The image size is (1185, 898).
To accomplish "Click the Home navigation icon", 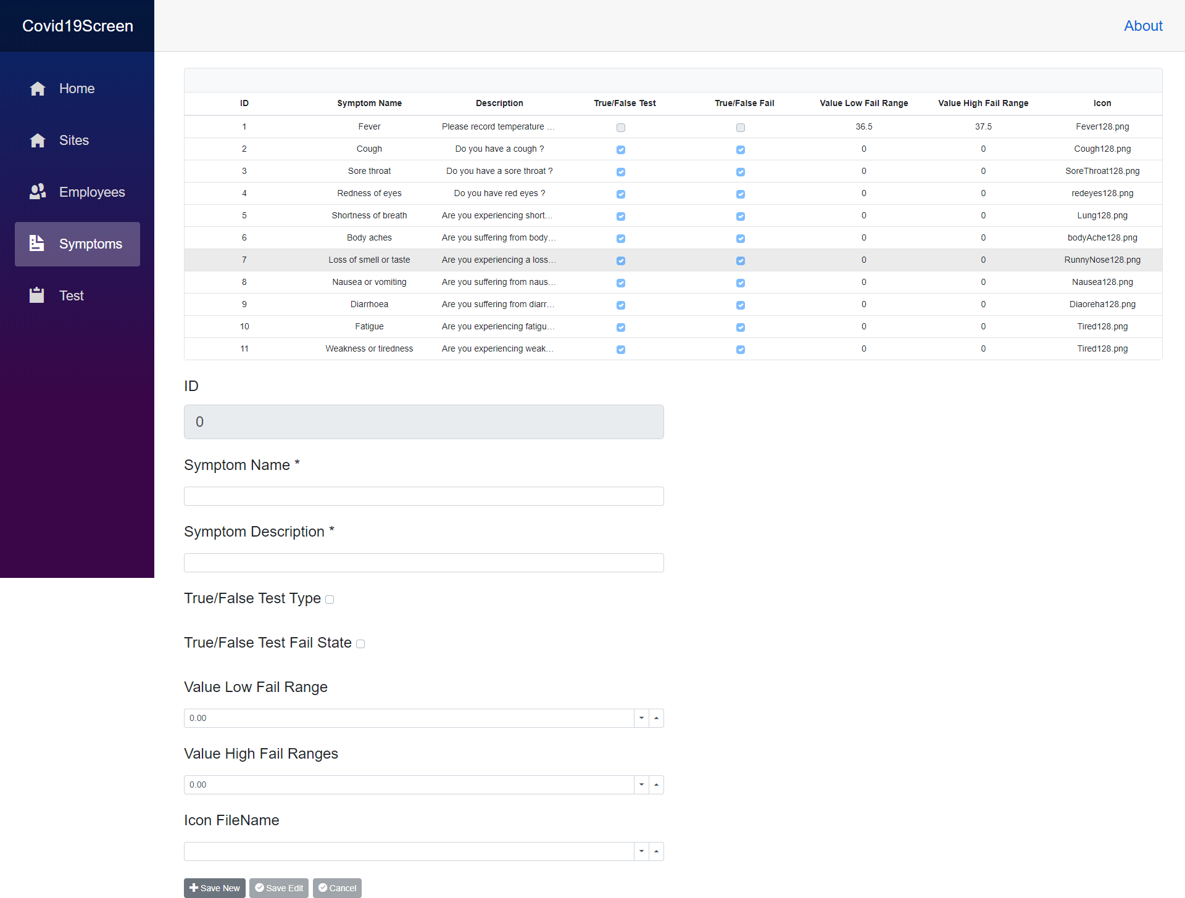I will [x=38, y=88].
